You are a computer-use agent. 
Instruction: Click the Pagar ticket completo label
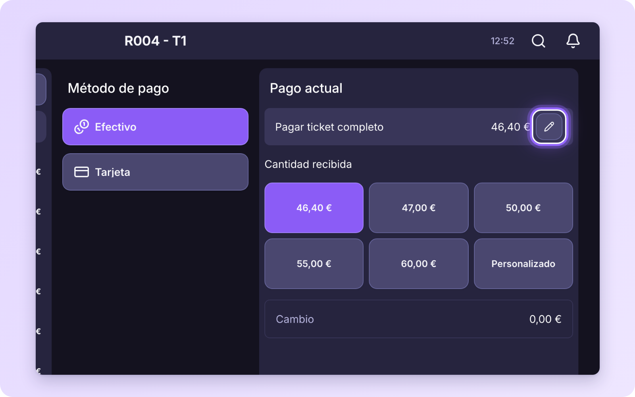click(329, 127)
